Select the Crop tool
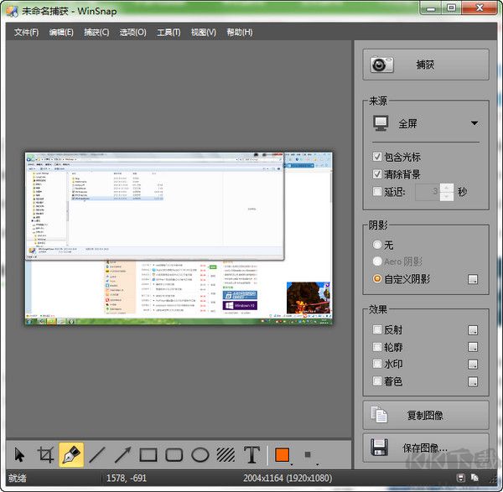The height and width of the screenshot is (492, 503). click(46, 455)
